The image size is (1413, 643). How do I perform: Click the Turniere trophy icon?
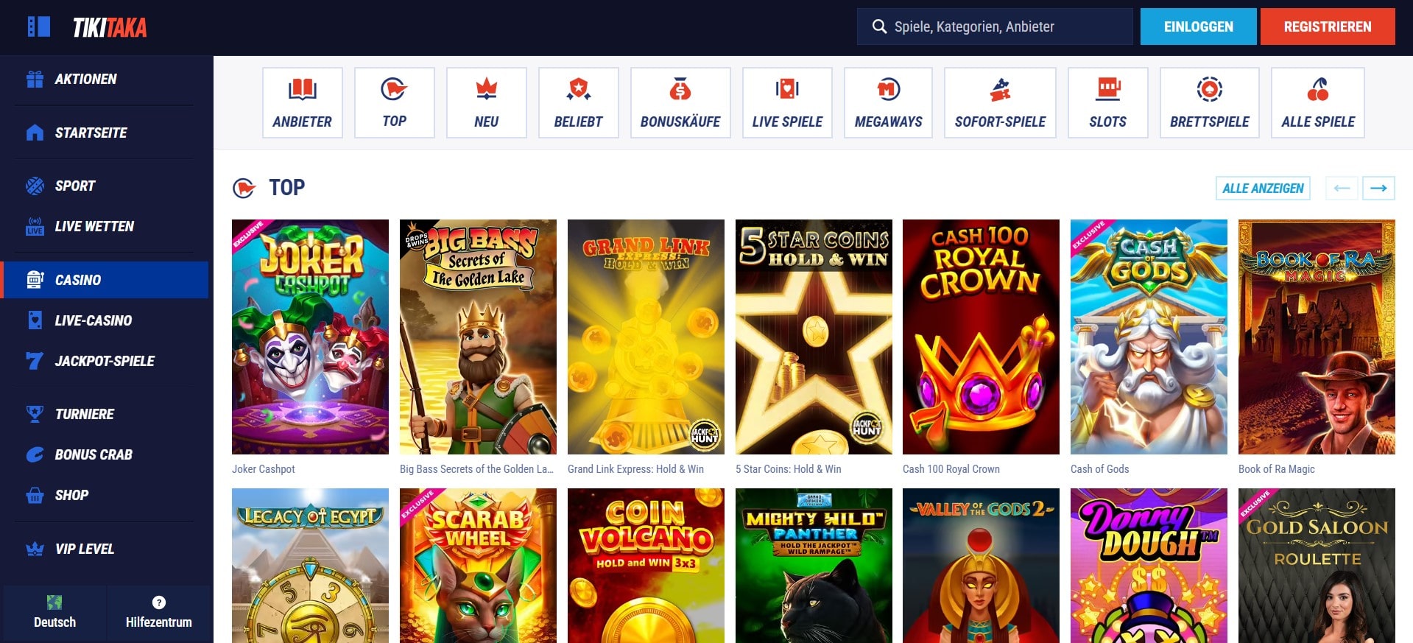(x=35, y=414)
